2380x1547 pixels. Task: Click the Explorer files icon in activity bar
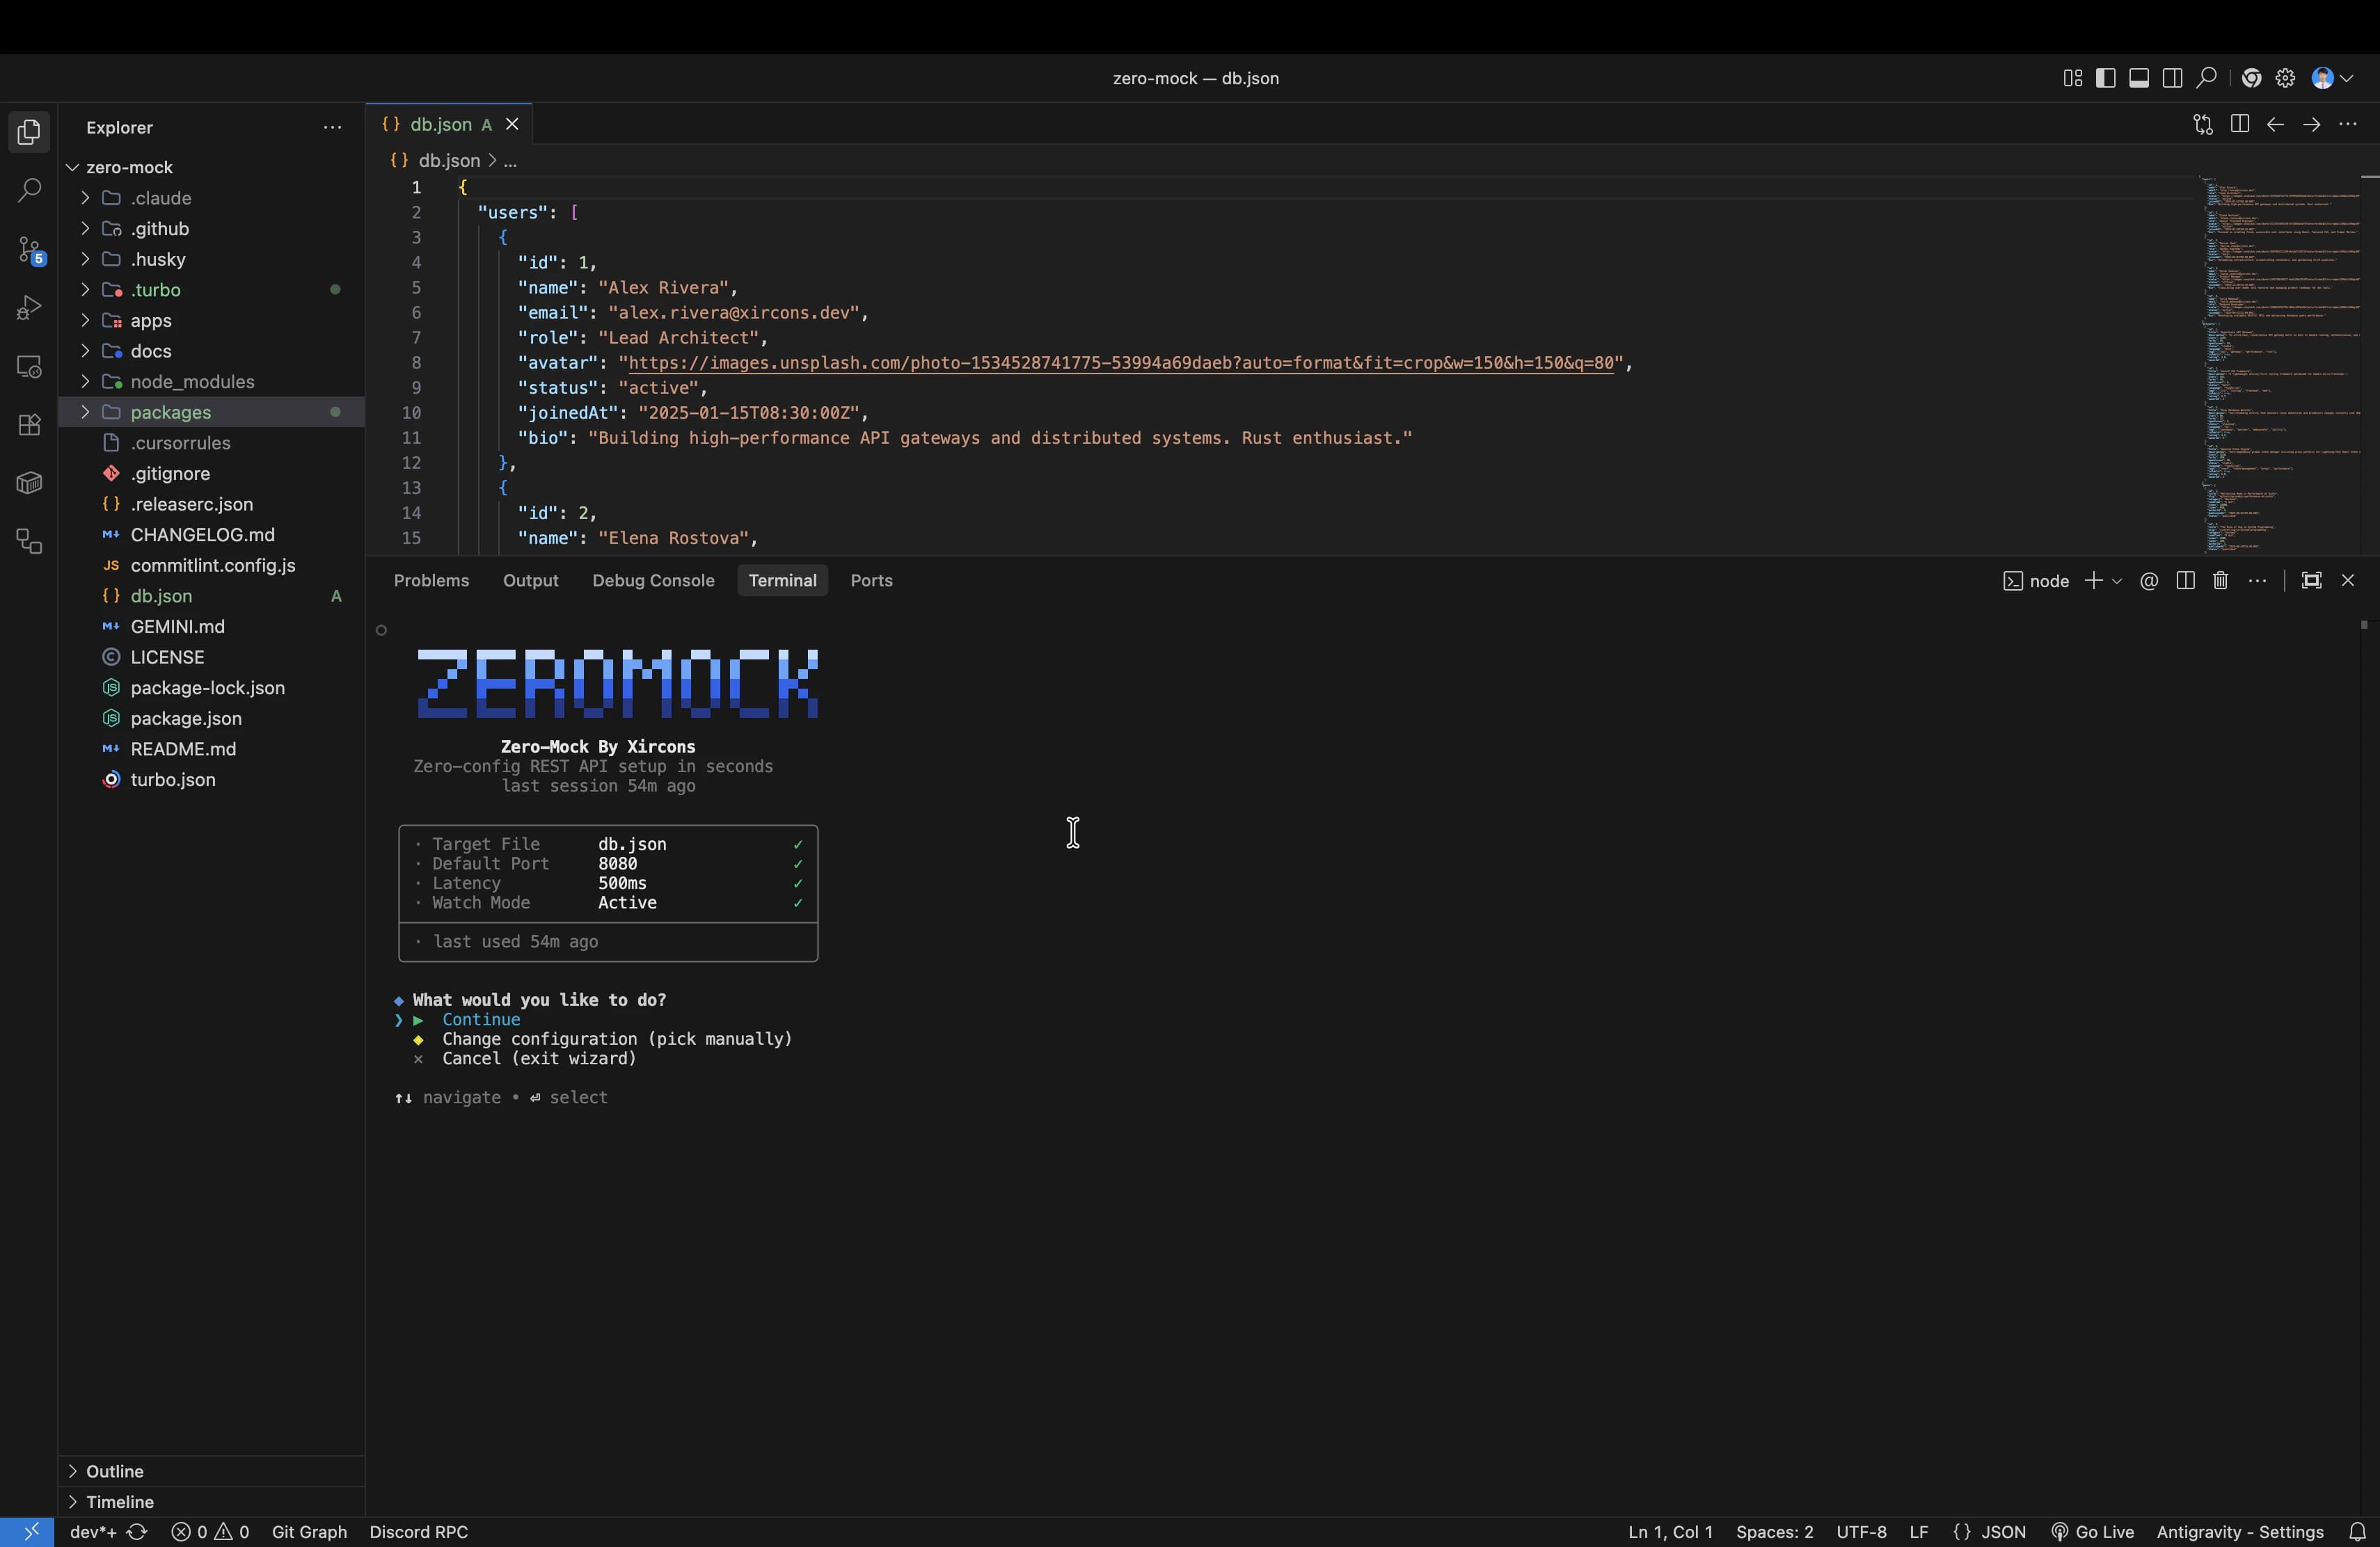pos(29,132)
